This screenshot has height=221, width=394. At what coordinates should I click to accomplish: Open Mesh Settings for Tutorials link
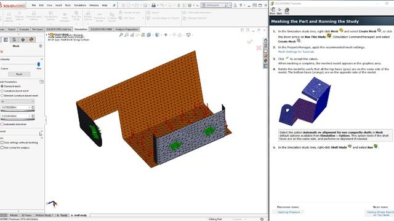296,52
